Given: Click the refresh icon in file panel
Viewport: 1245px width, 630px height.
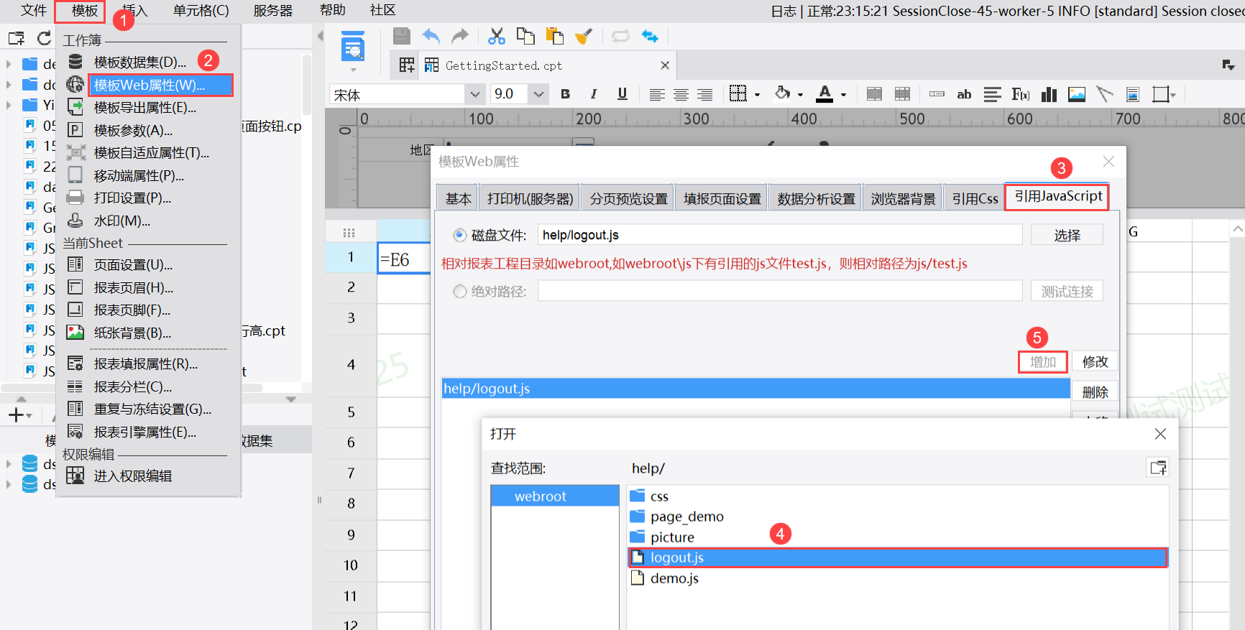Looking at the screenshot, I should [45, 38].
